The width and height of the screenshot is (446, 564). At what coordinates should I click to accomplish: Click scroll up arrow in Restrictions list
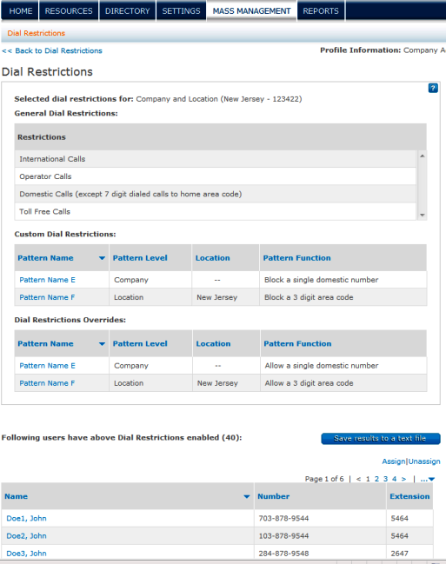[423, 156]
